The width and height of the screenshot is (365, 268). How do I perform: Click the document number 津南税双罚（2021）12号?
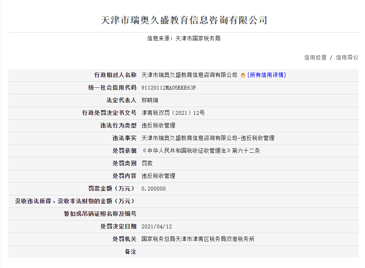[173, 113]
